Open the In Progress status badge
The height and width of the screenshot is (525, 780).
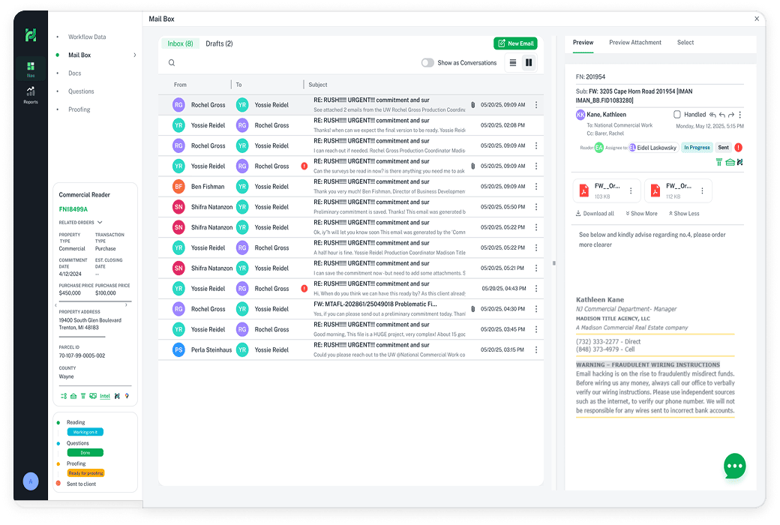pos(697,147)
